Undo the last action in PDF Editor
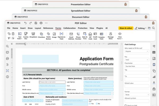Image resolution: width=159 pixels, height=106 pixels. pos(25,23)
